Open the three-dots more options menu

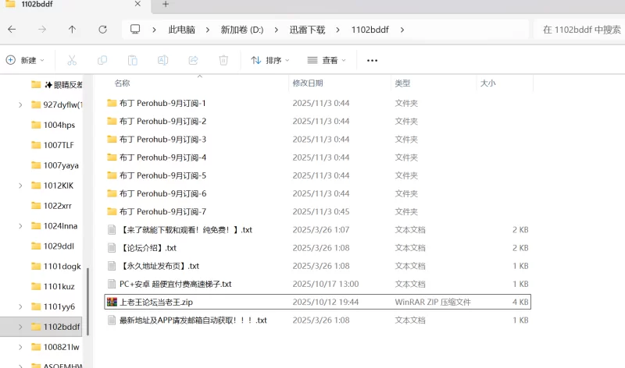[372, 60]
